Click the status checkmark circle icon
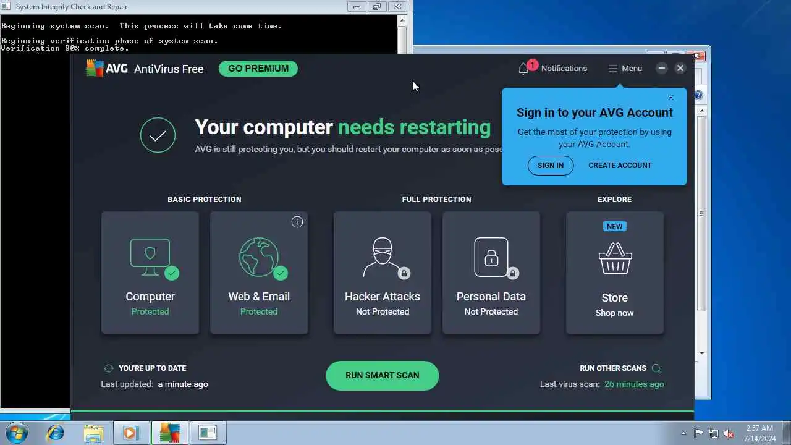 click(x=158, y=135)
